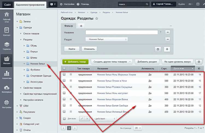
Task: Collapse the Разделы tree node
Action: [21, 40]
